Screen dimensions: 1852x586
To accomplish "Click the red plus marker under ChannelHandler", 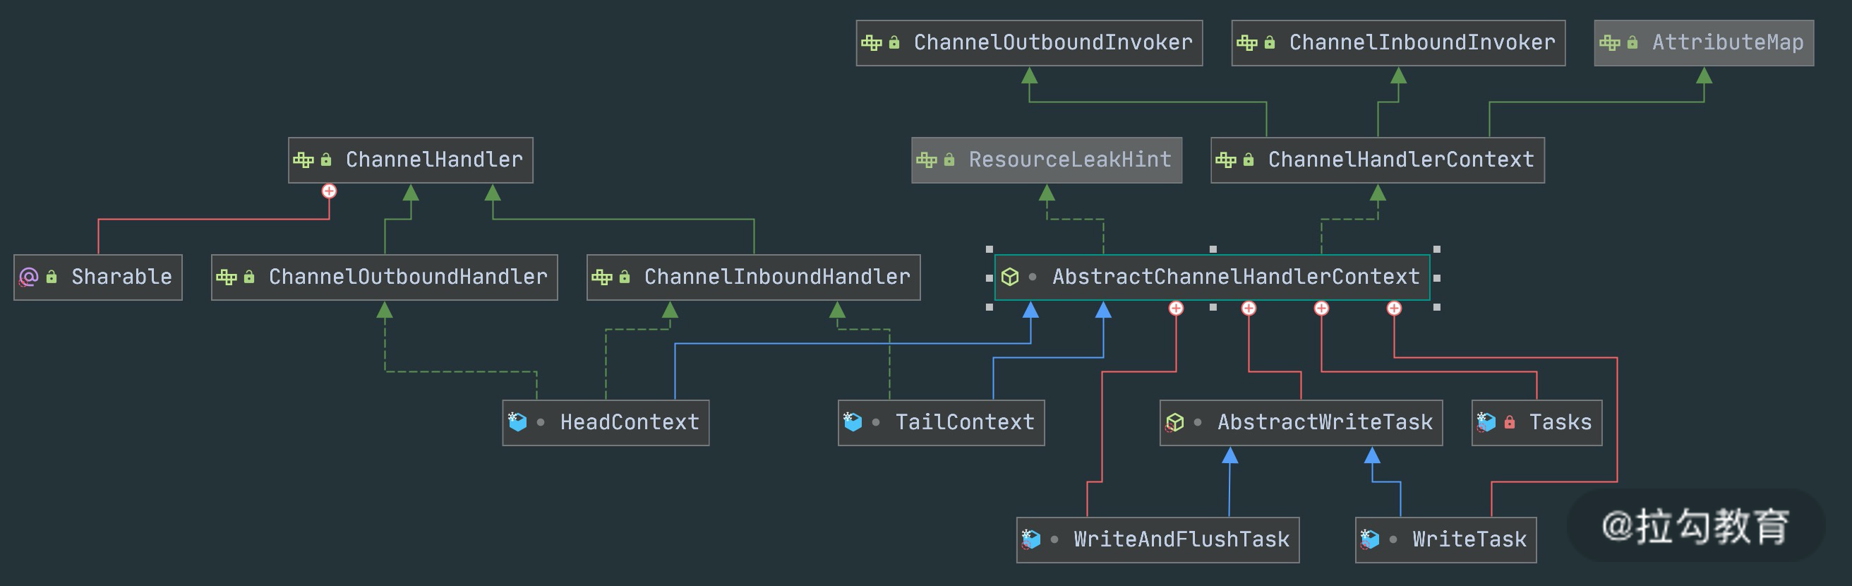I will (330, 191).
